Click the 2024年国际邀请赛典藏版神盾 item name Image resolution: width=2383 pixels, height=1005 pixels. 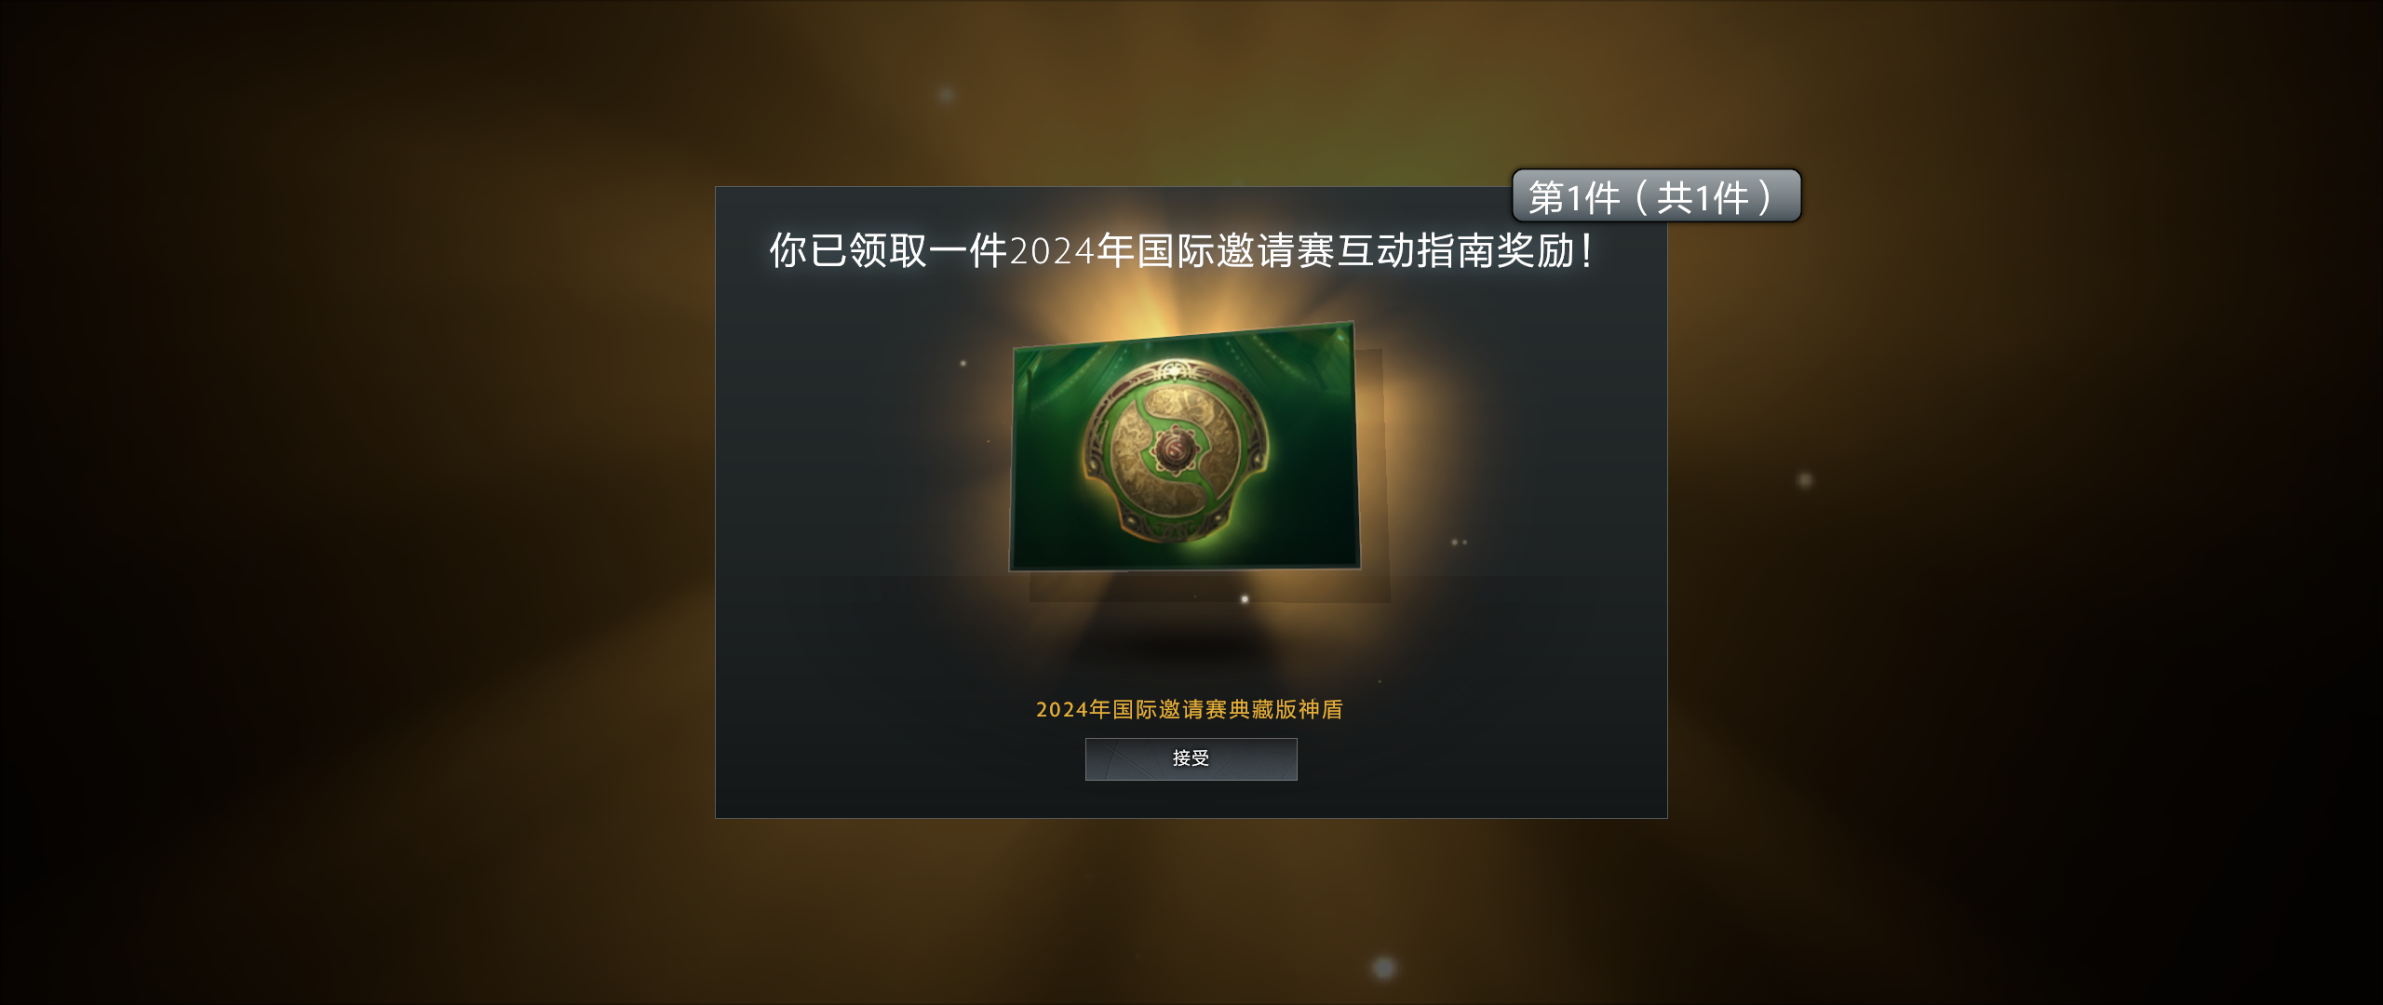click(1190, 709)
